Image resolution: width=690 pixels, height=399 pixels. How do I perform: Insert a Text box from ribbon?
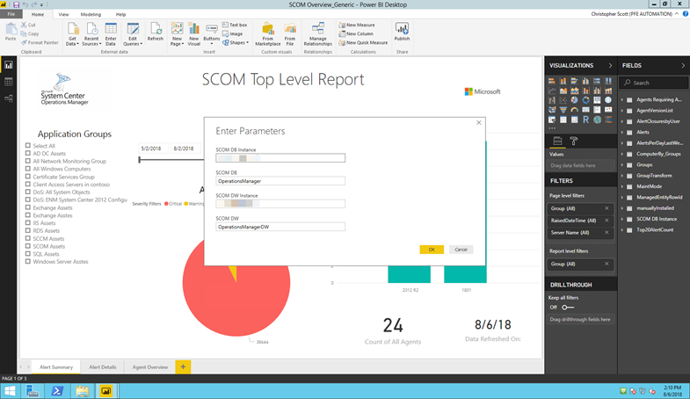235,25
